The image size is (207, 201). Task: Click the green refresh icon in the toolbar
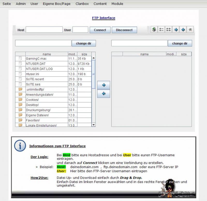(154, 30)
